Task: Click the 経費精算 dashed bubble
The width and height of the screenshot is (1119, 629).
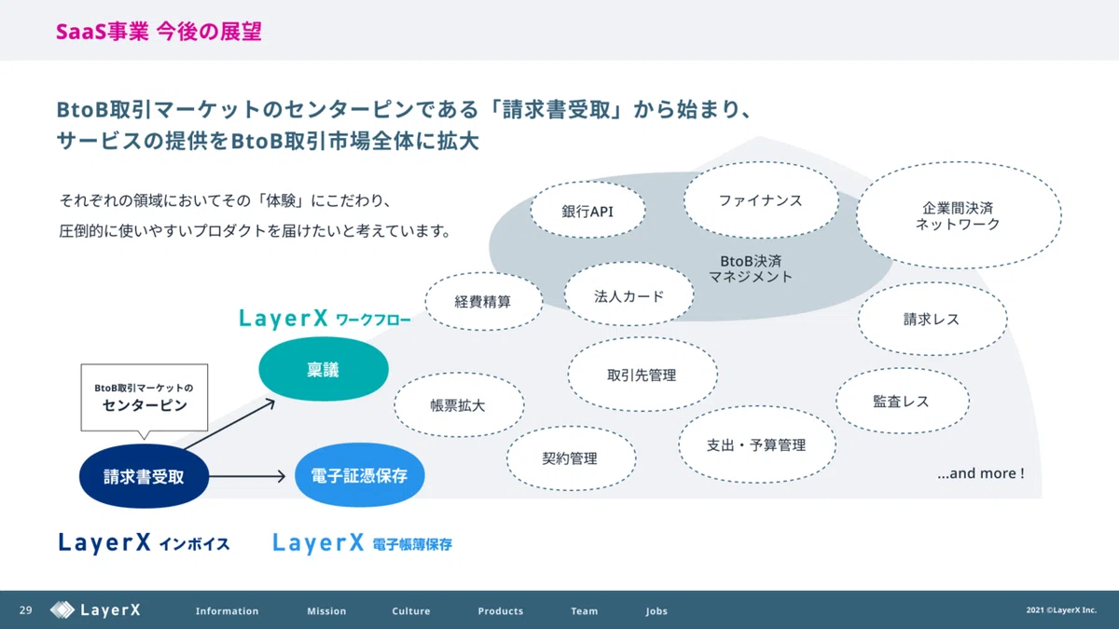Action: pos(483,301)
